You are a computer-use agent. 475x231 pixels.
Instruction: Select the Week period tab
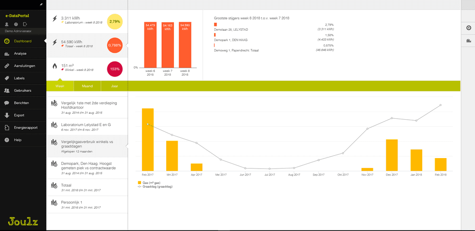point(60,86)
